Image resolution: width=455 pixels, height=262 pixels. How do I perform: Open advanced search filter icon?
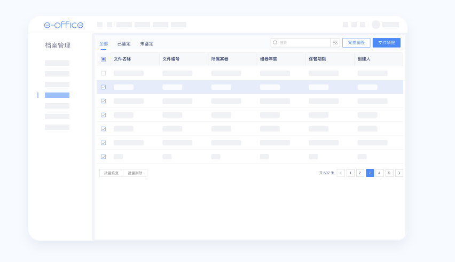(x=335, y=43)
